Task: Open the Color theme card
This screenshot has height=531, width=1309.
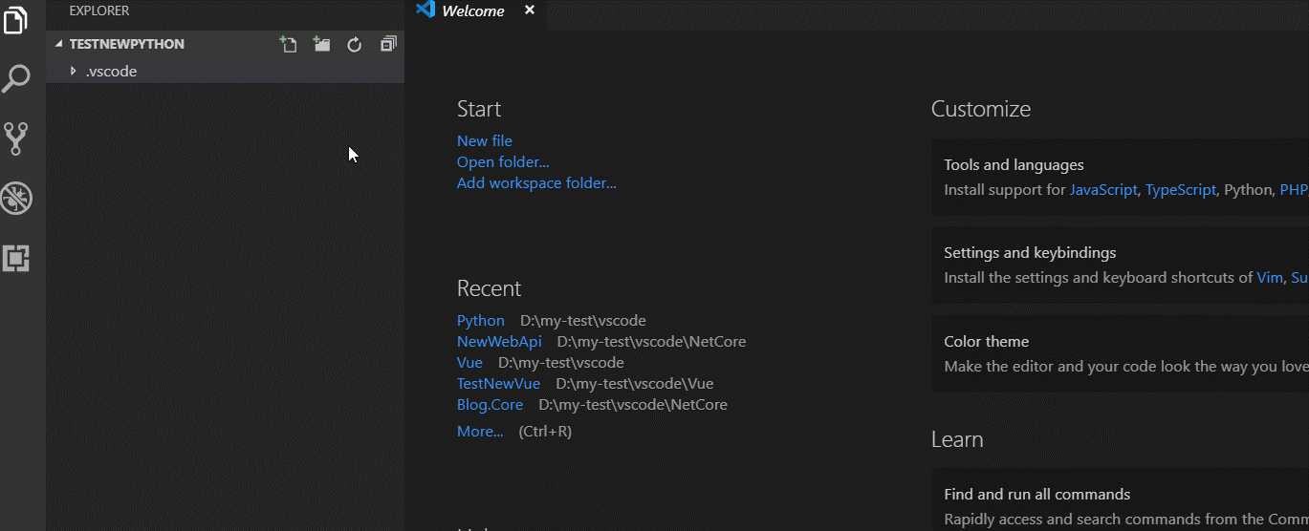Action: (1120, 353)
